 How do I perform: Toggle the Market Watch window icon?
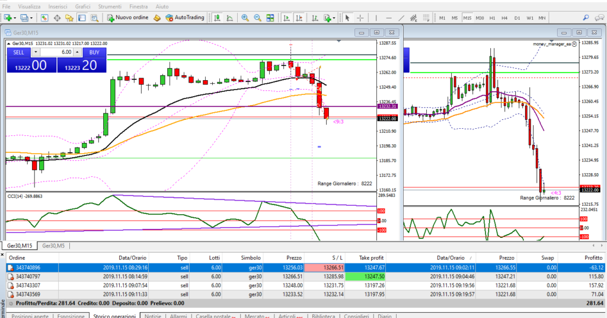(44, 18)
